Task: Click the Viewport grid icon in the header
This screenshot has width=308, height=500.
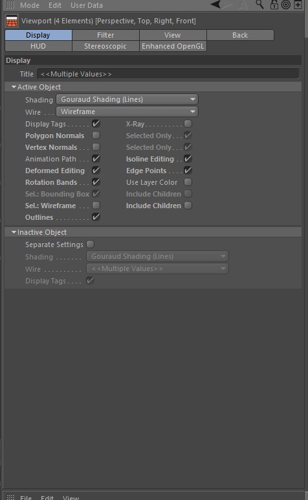Action: click(x=12, y=21)
